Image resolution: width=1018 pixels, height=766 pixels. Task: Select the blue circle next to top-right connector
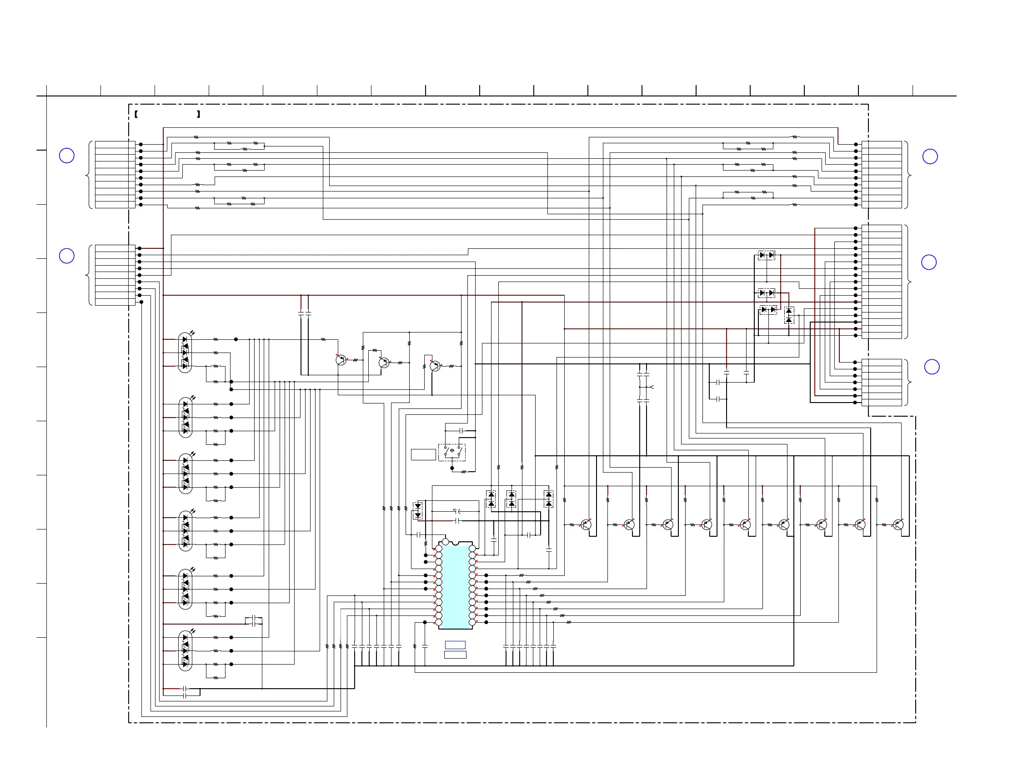coord(930,156)
